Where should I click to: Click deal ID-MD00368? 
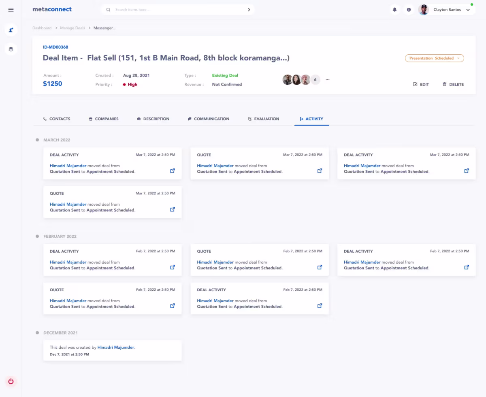[x=55, y=47]
